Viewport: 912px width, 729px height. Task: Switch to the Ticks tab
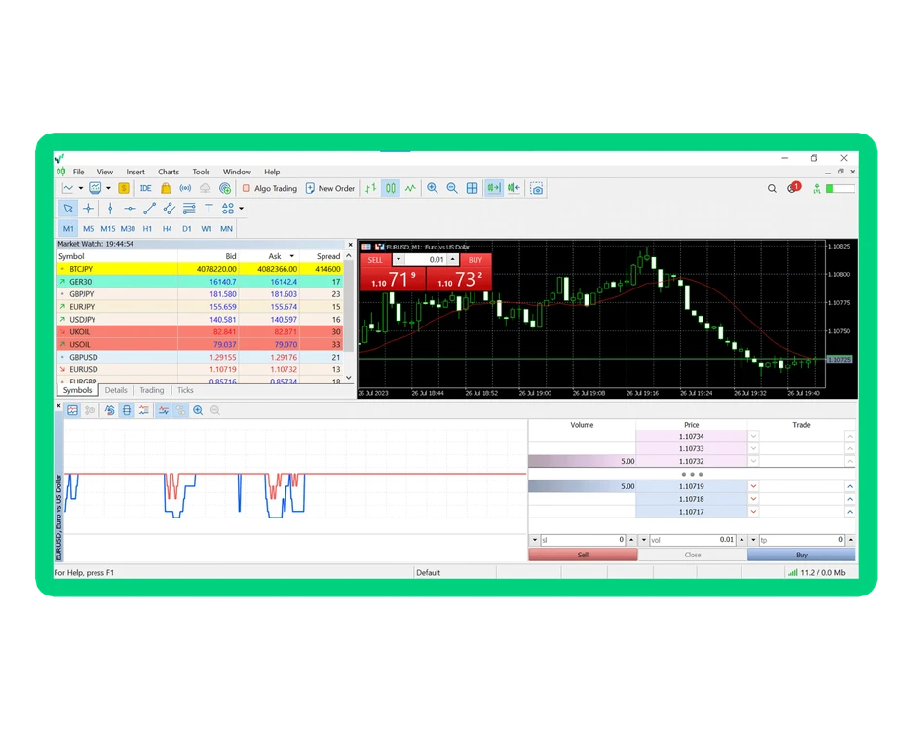185,390
